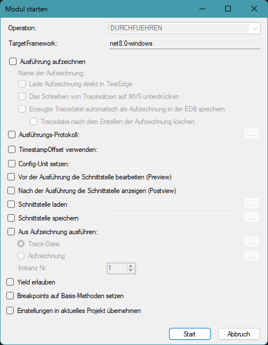
Task: Toggle Postview after execution checkbox
Action: tap(11, 191)
